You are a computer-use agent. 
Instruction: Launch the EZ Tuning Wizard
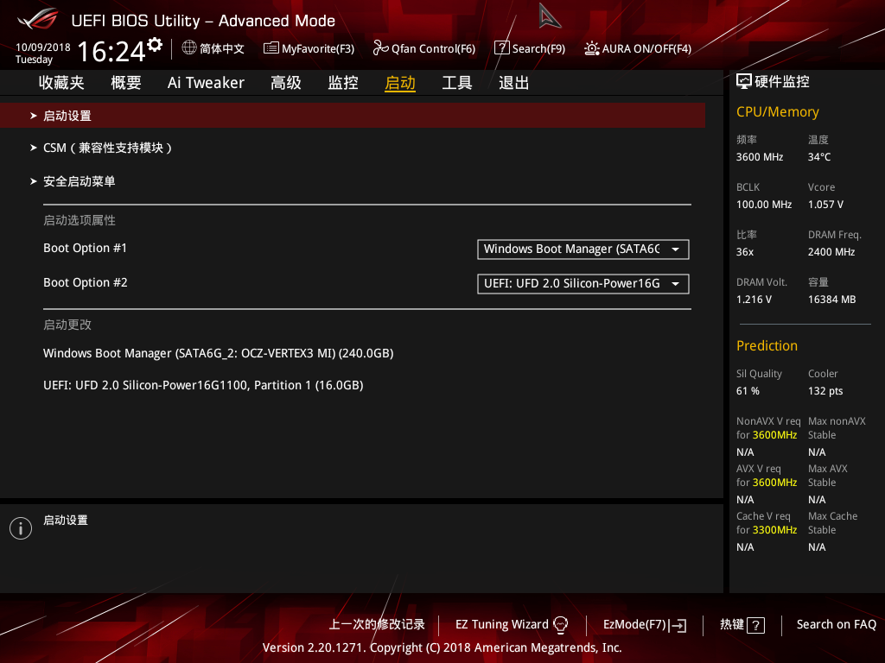tap(503, 624)
